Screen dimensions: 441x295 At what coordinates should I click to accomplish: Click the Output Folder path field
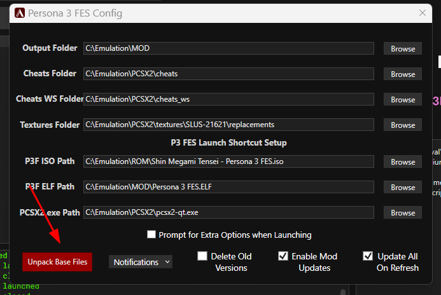tap(228, 48)
